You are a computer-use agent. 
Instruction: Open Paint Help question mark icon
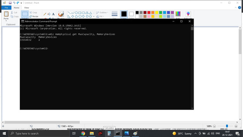[x=240, y=8]
